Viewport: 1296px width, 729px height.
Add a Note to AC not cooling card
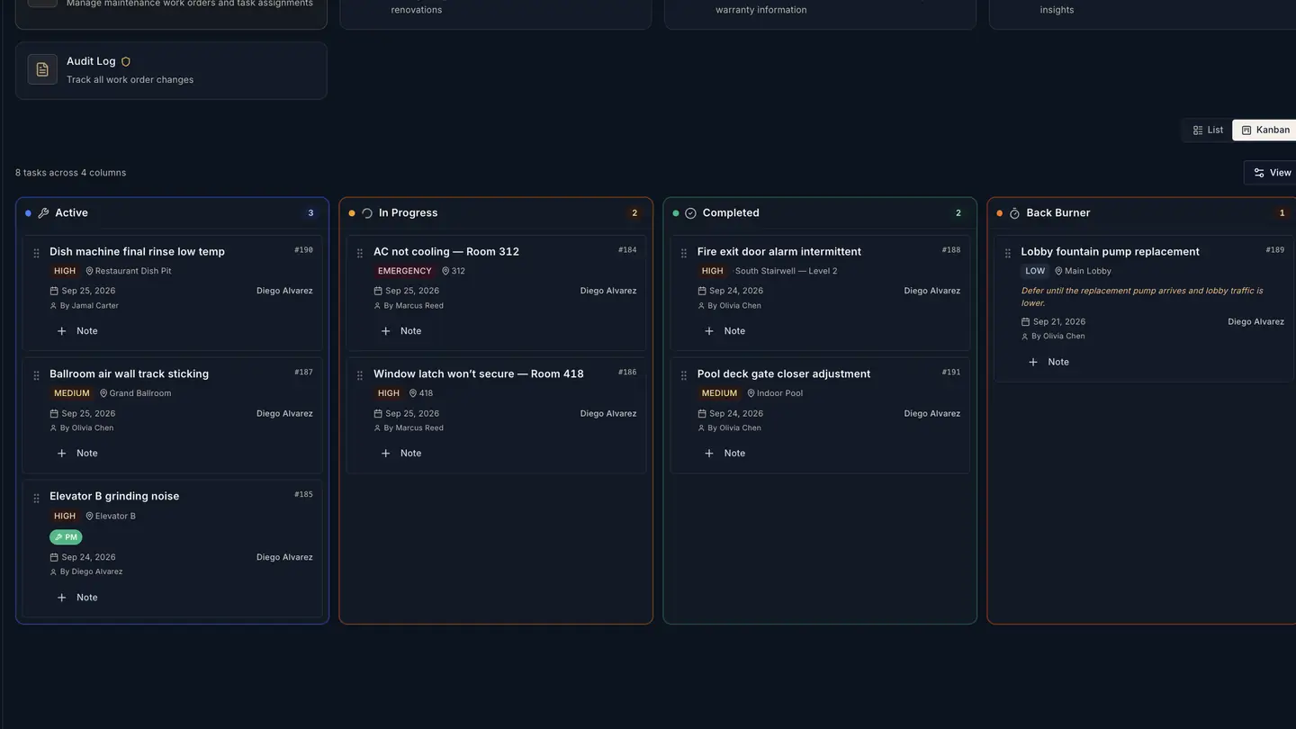click(x=401, y=331)
